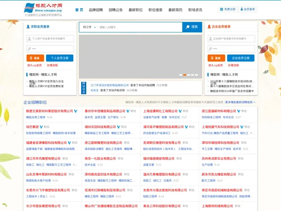Focus the enterprise password field
Screen dimensions: 281x211
tap(231, 48)
